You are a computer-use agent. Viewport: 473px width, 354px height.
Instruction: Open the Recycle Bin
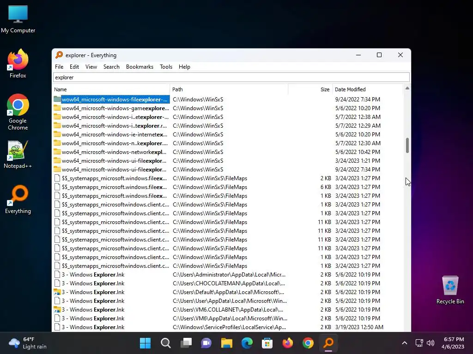pos(450,290)
